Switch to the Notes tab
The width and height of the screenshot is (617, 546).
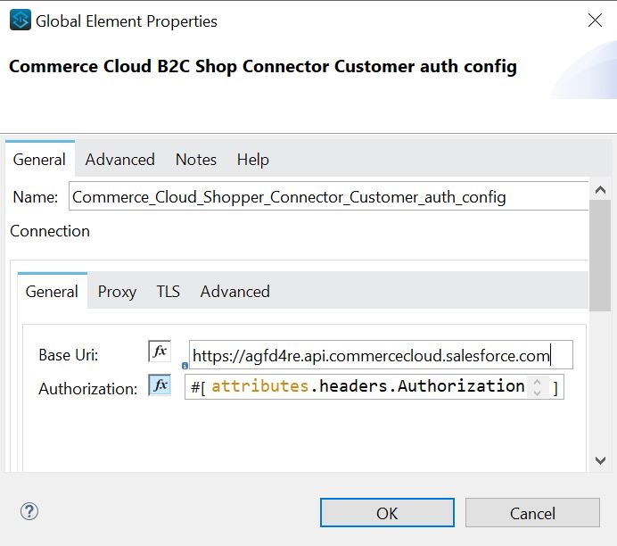pos(196,160)
